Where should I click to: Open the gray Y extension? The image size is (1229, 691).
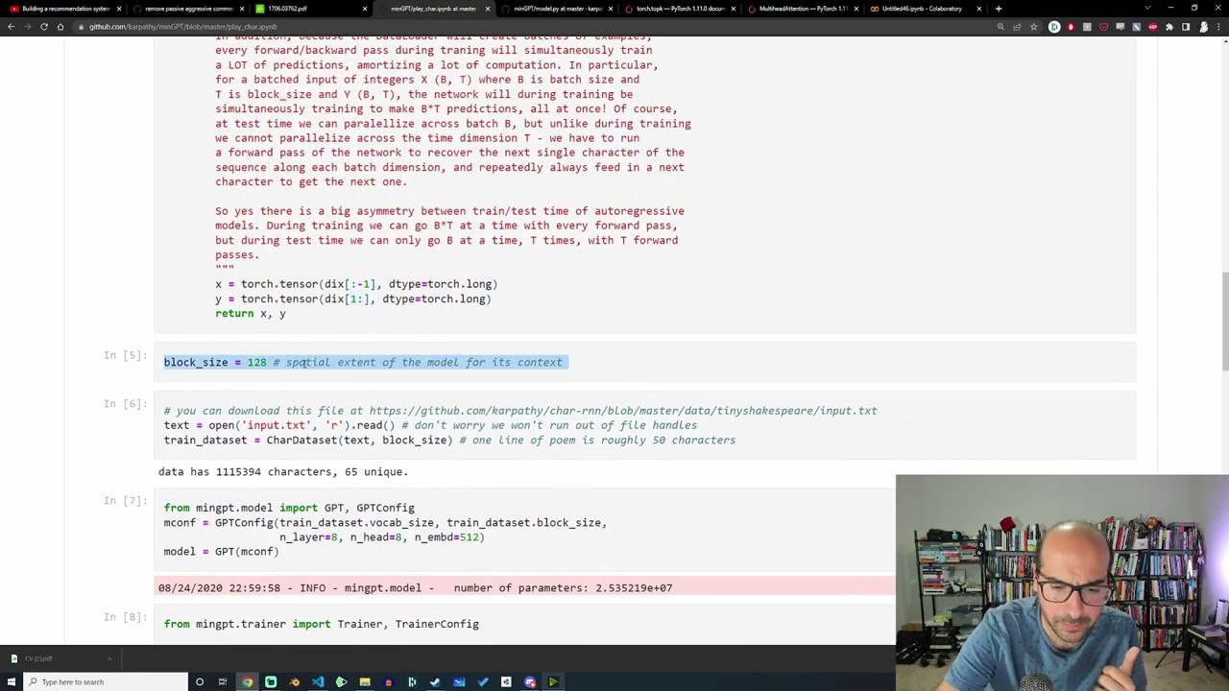tap(1087, 27)
